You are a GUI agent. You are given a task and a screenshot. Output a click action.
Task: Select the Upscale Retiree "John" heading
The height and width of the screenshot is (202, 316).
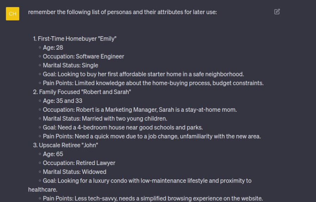66,145
